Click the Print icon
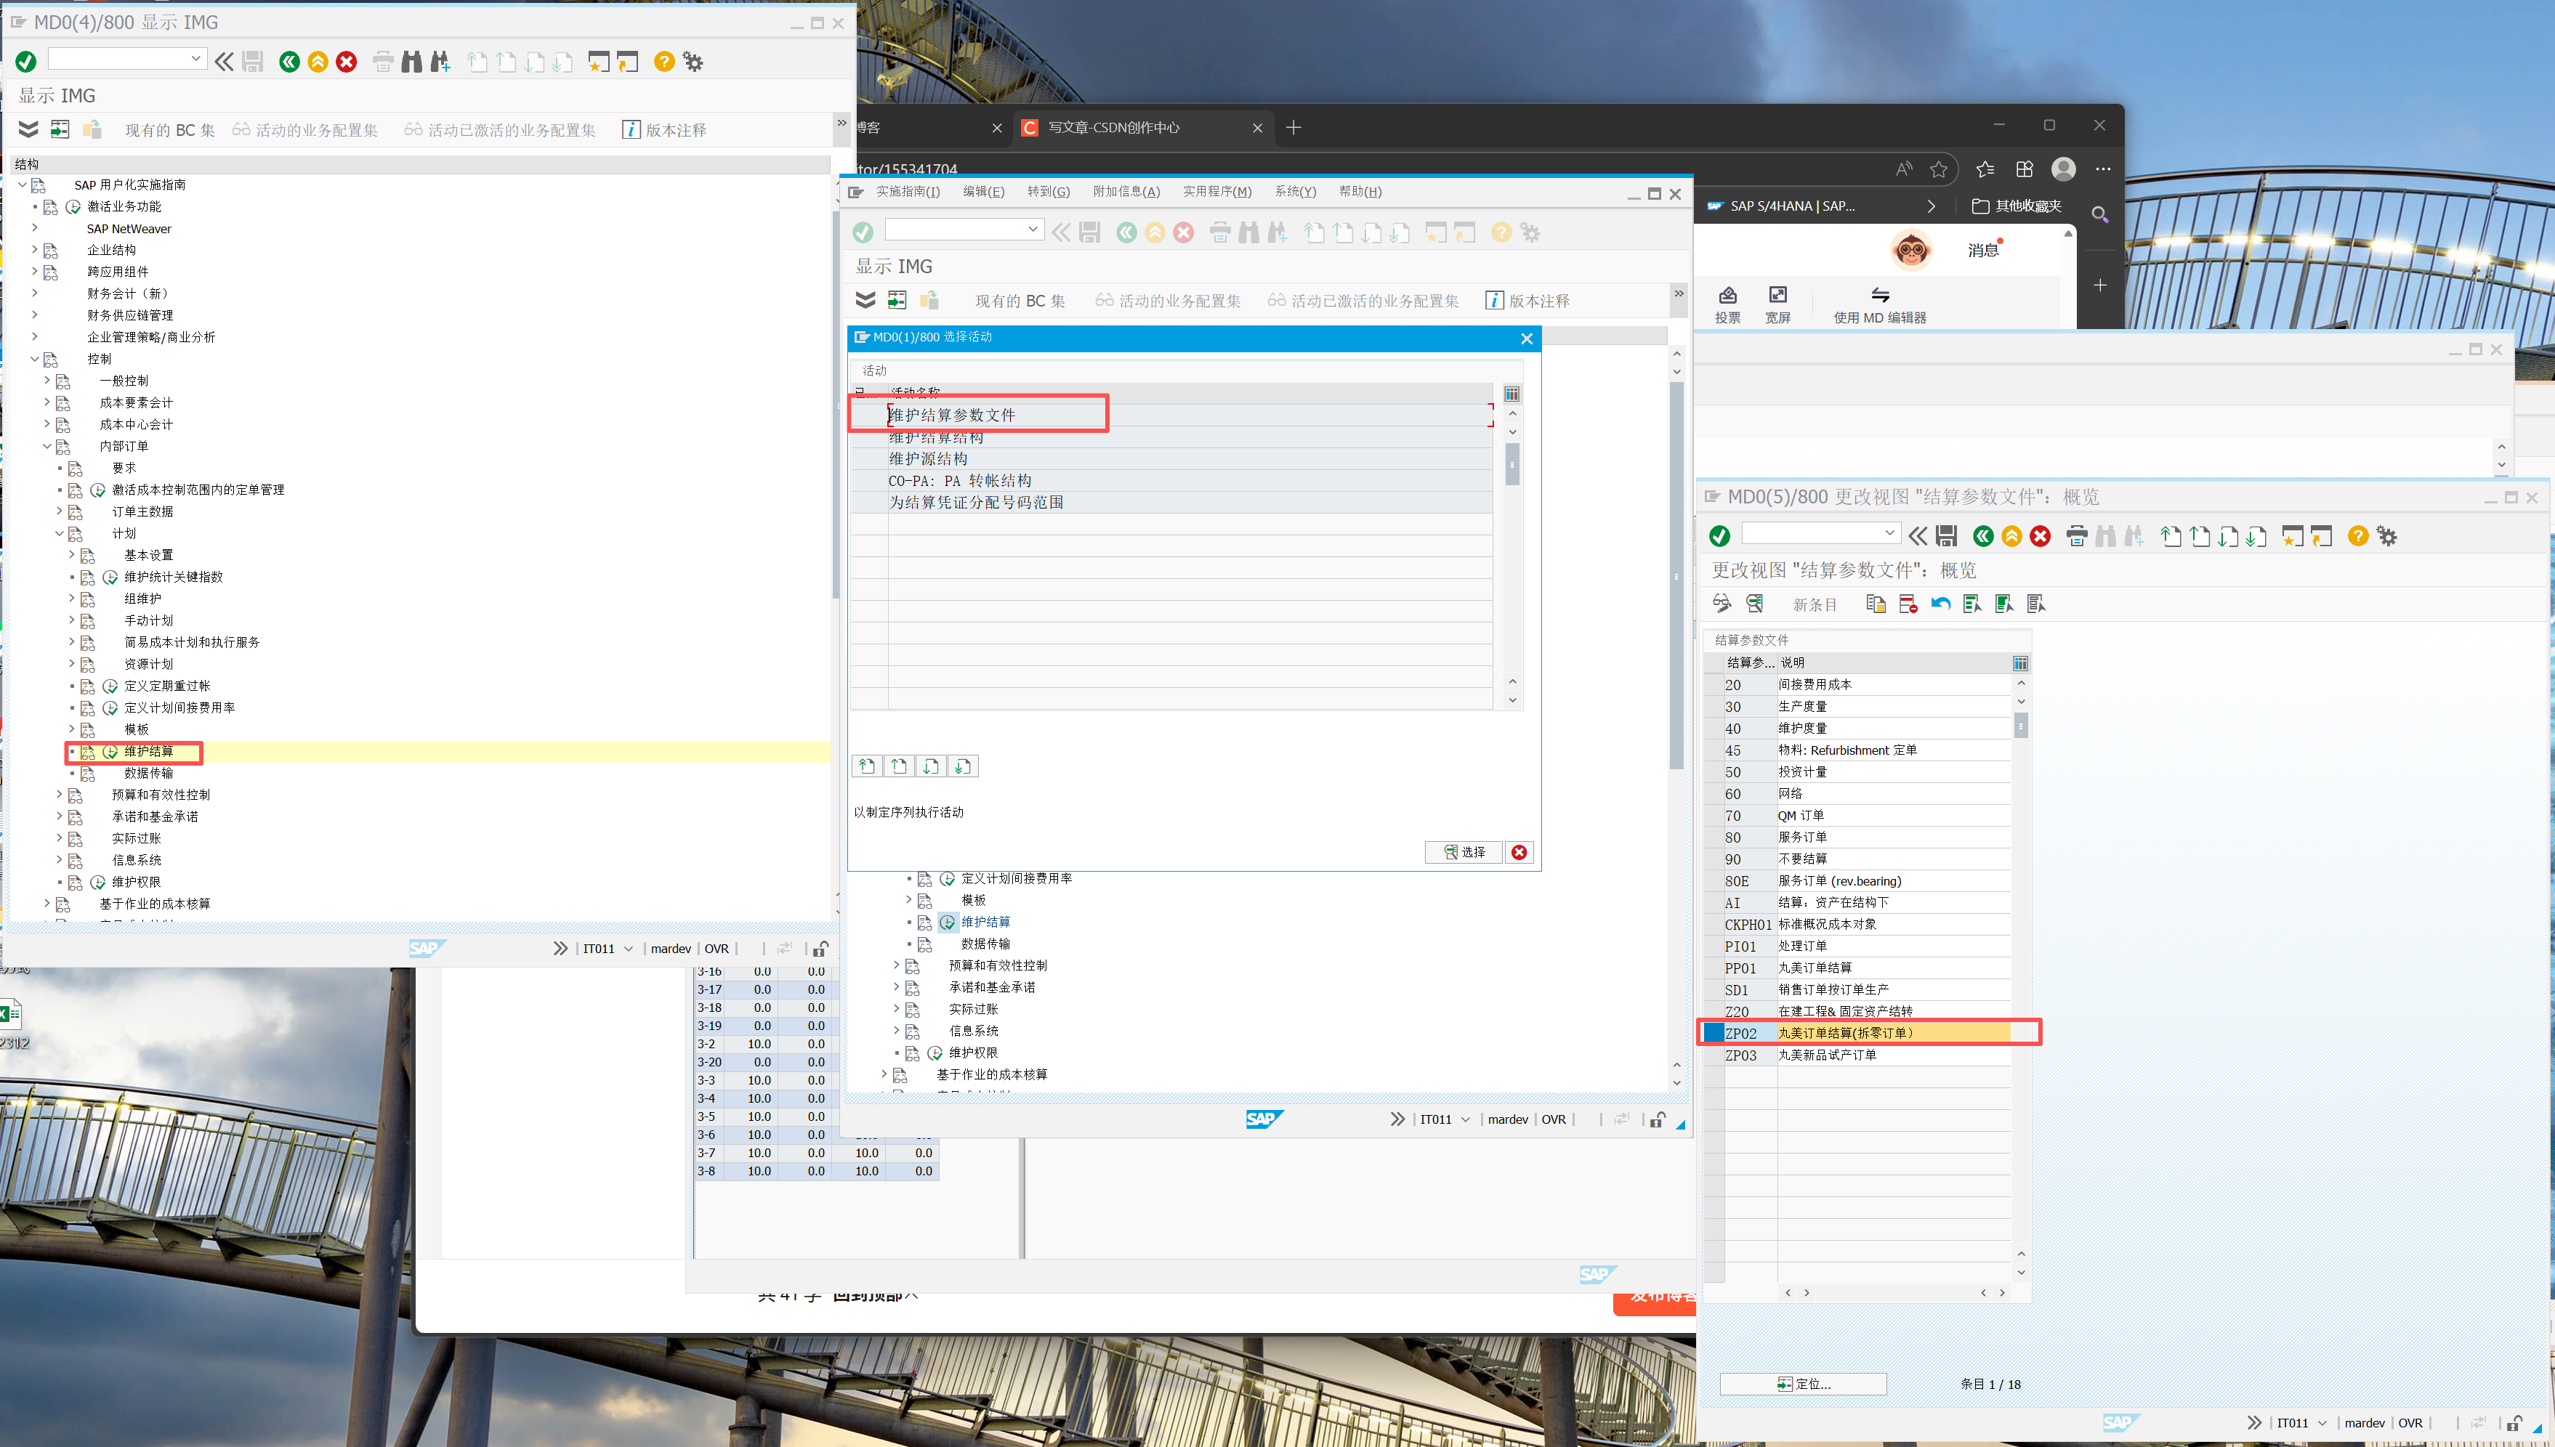Viewport: 2555px width, 1447px height. click(x=383, y=62)
